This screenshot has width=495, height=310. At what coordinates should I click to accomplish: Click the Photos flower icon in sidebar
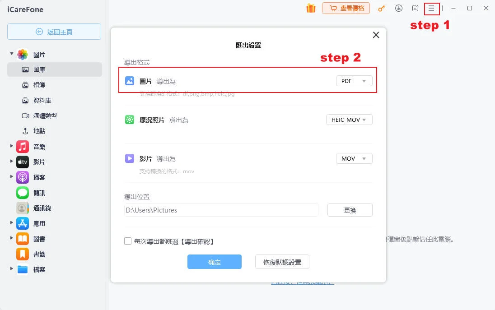click(x=23, y=55)
